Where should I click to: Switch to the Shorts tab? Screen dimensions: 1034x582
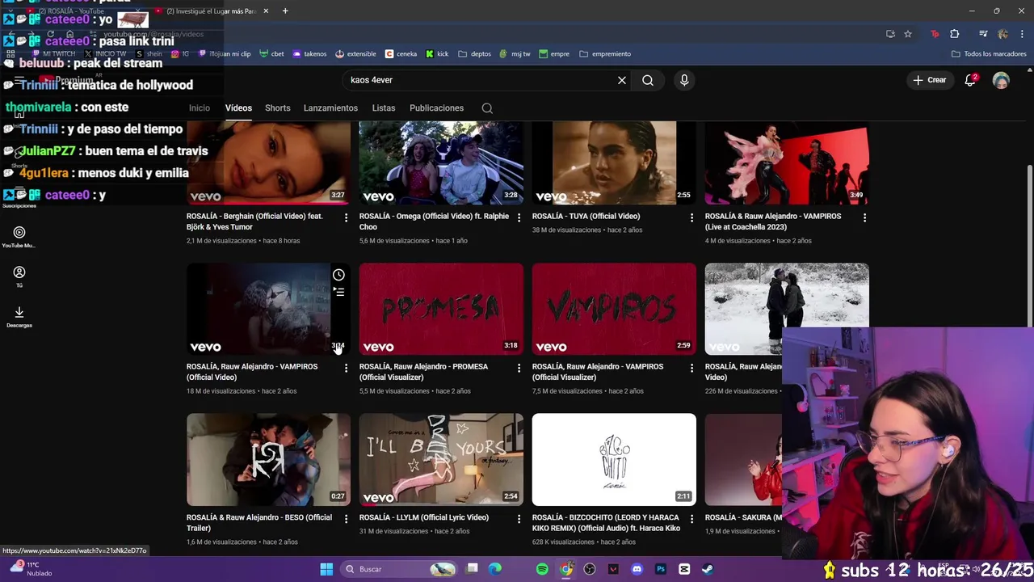point(278,108)
